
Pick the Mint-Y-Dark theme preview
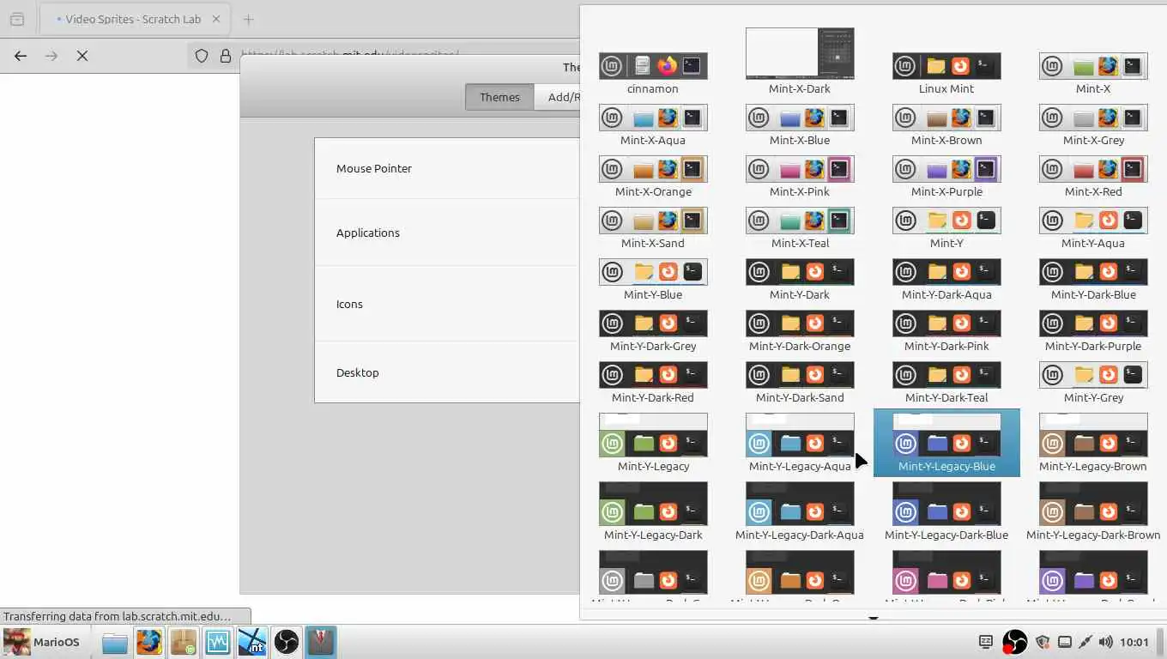pos(800,272)
